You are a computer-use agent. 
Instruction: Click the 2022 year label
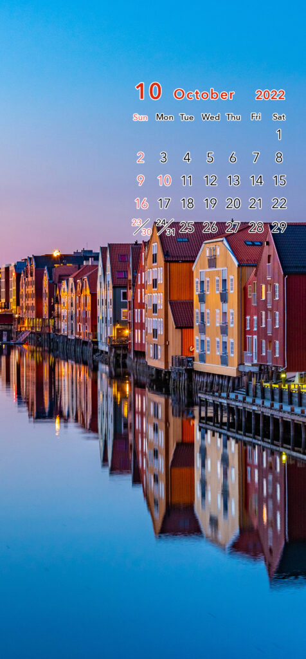pos(270,95)
